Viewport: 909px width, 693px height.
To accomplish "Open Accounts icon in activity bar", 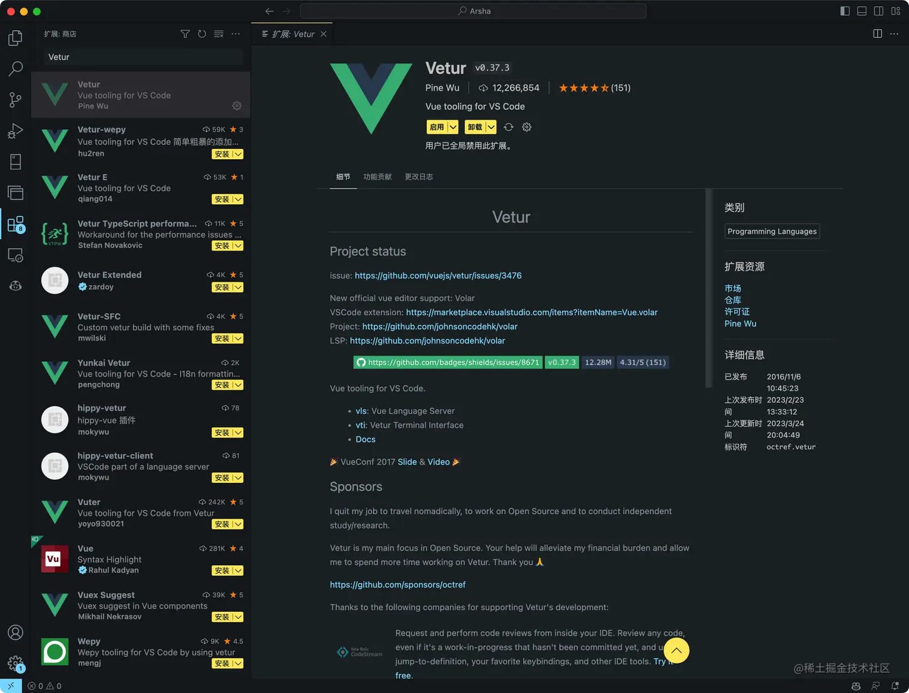I will (x=16, y=632).
